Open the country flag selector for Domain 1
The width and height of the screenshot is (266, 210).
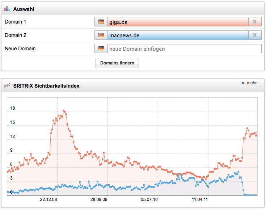101,22
